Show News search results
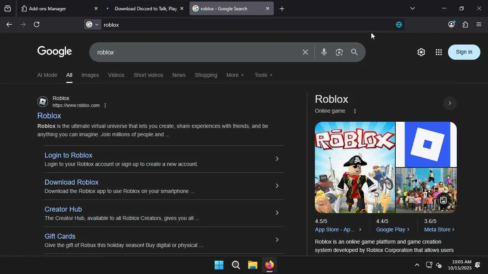488x274 pixels. click(x=179, y=75)
